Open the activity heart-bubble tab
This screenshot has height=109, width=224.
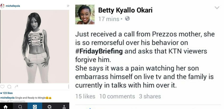pos(49,107)
